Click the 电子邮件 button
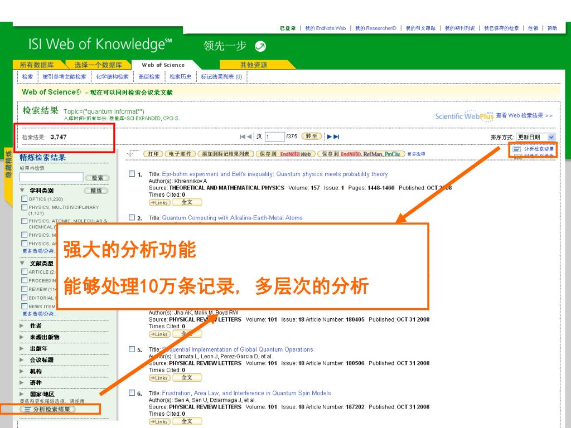Viewport: 571px width, 428px height. [180, 154]
